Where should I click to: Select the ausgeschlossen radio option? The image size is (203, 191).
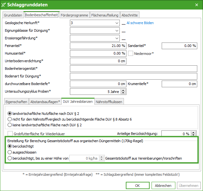[x=10, y=152]
